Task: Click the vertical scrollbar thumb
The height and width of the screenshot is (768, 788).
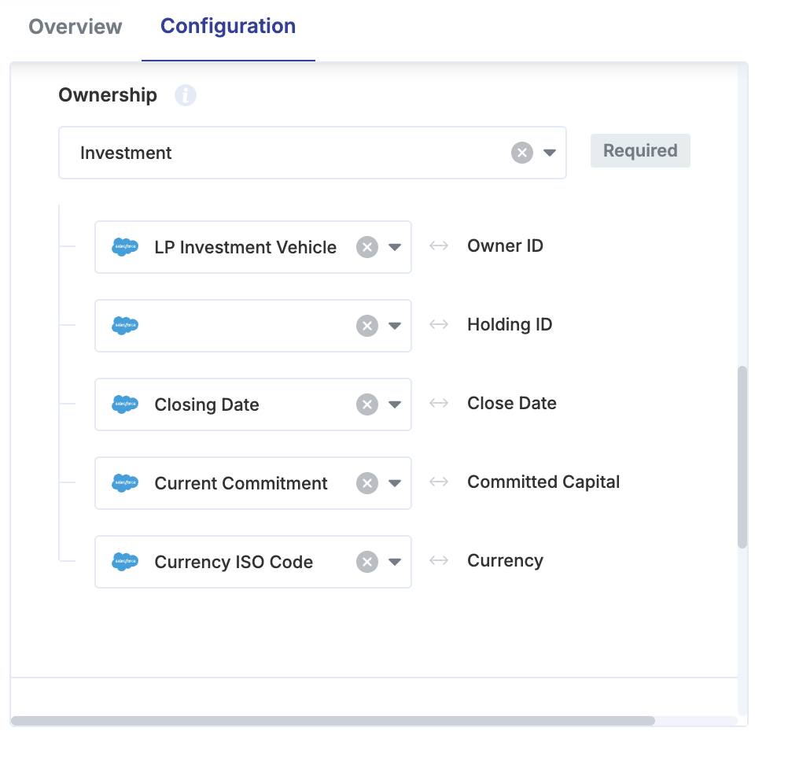Action: click(742, 456)
